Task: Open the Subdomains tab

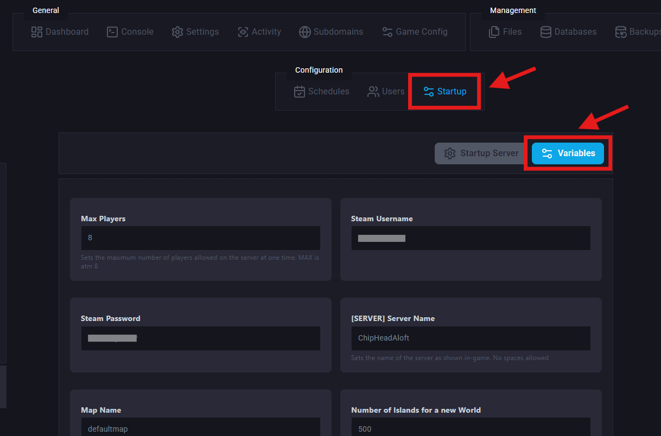Action: click(331, 32)
